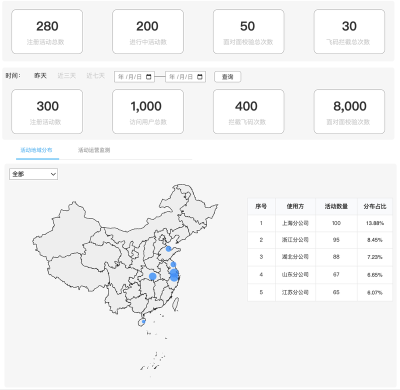Viewport: 400px width, 390px height.
Task: Select the 湖北分公司 table cell
Action: [295, 257]
